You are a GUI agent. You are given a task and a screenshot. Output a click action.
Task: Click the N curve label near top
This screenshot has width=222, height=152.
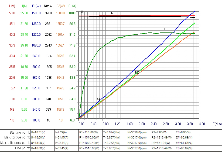click(112, 13)
